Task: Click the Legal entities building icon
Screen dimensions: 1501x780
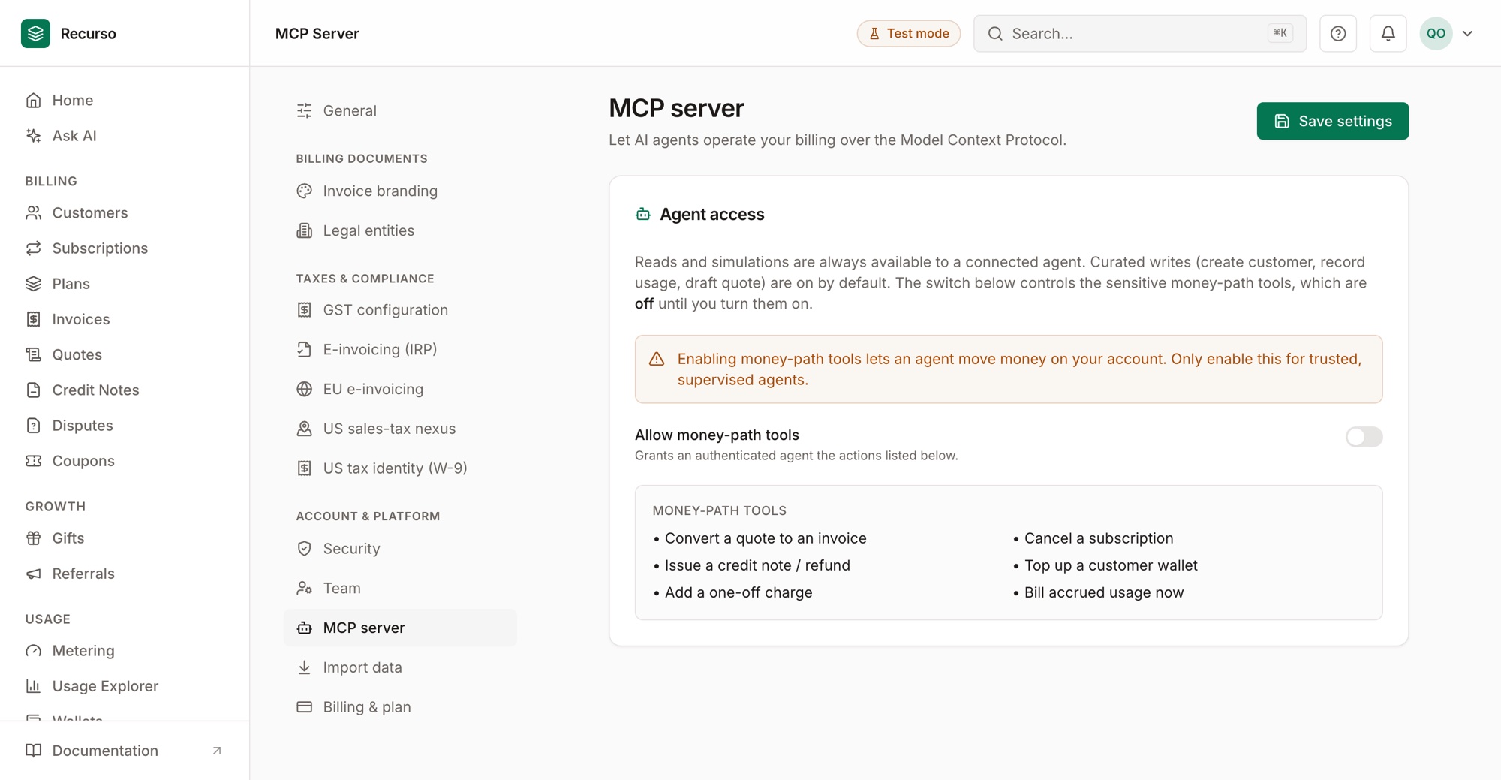Action: click(x=304, y=231)
